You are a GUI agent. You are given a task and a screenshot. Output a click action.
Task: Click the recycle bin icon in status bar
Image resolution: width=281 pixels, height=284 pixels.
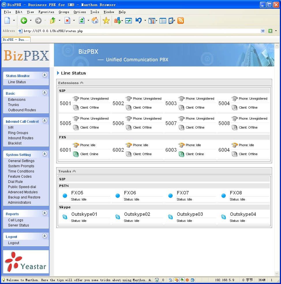[x=157, y=280]
